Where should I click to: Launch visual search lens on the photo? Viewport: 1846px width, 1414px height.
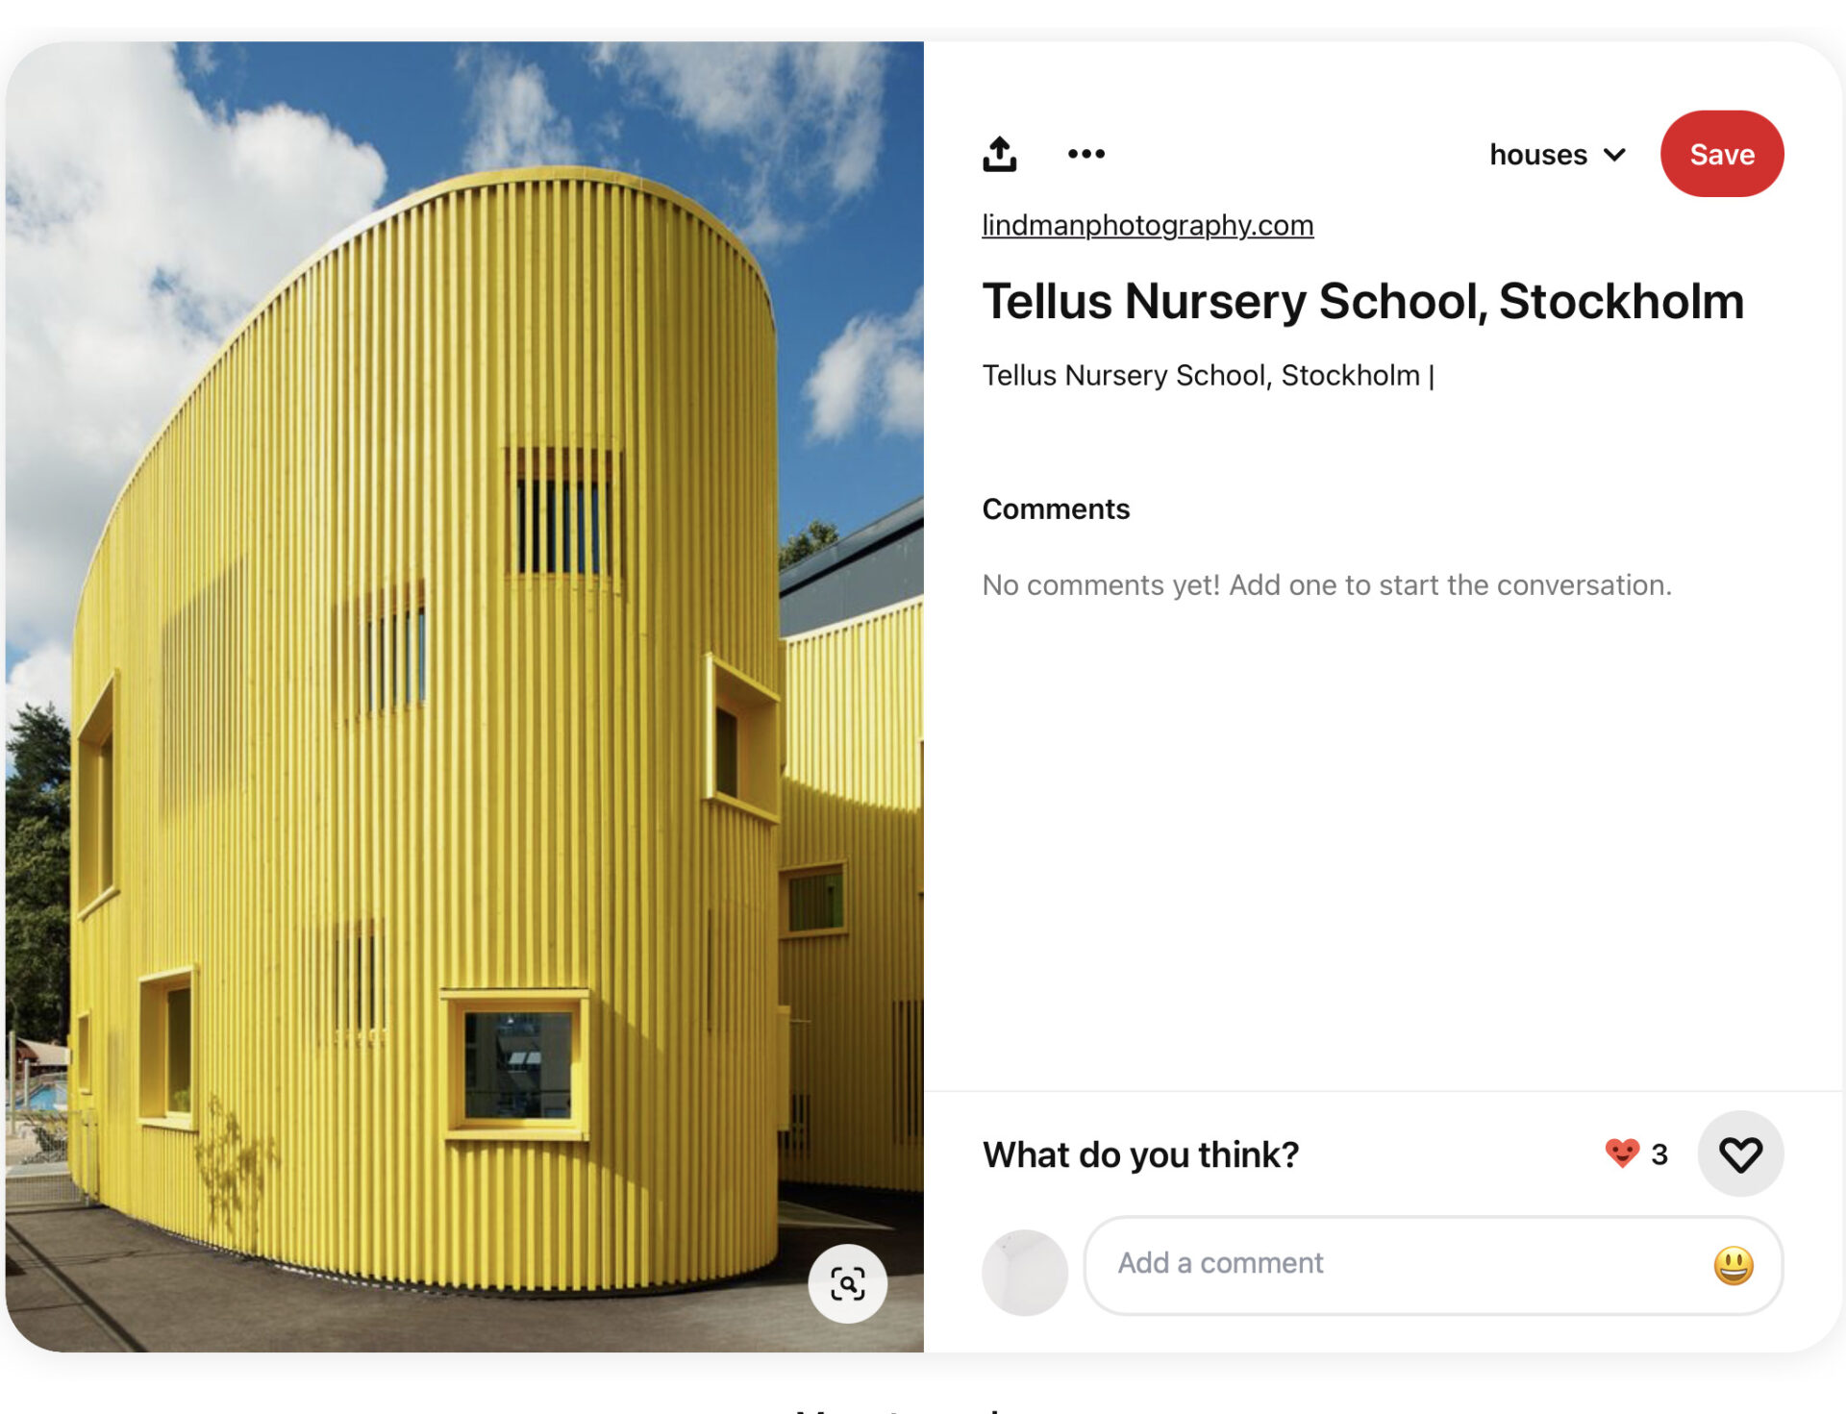point(847,1283)
